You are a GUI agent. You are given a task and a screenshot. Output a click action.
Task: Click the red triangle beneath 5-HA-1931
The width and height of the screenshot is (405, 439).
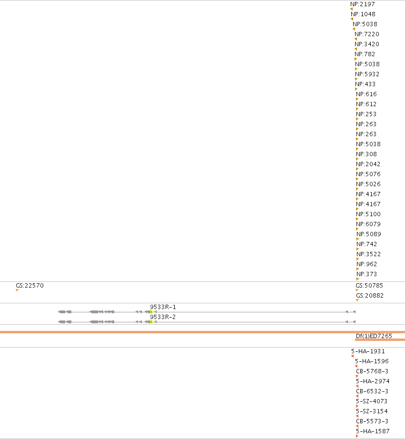tap(352, 356)
